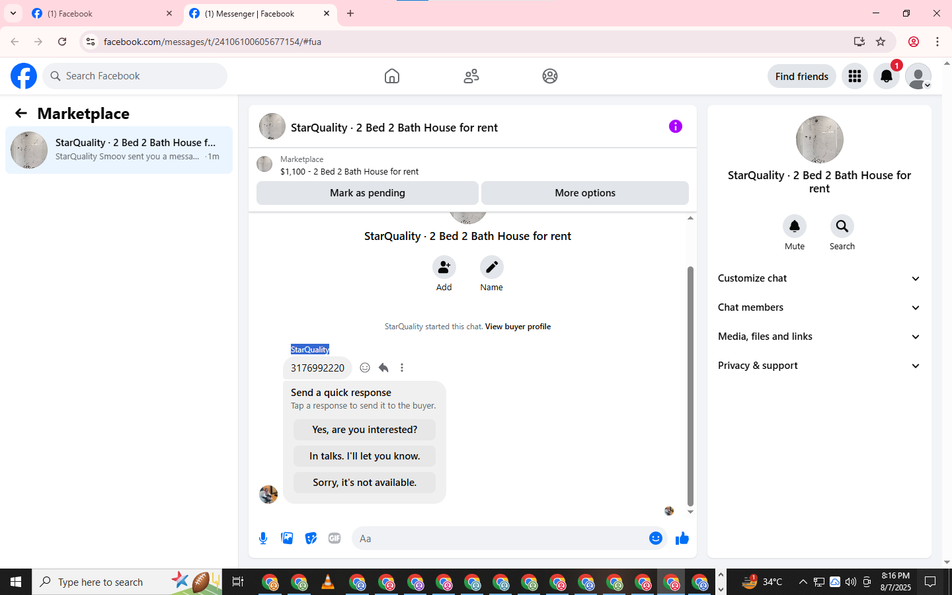Click the browser address bar URL

coord(212,42)
